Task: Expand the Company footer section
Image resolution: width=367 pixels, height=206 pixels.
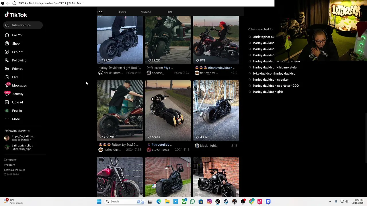Action: click(x=10, y=160)
